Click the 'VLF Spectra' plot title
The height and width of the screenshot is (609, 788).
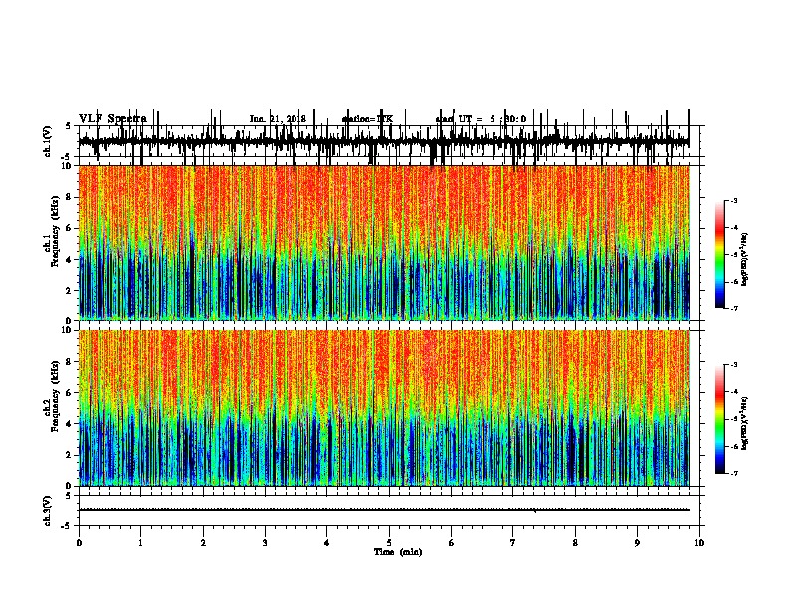[112, 118]
